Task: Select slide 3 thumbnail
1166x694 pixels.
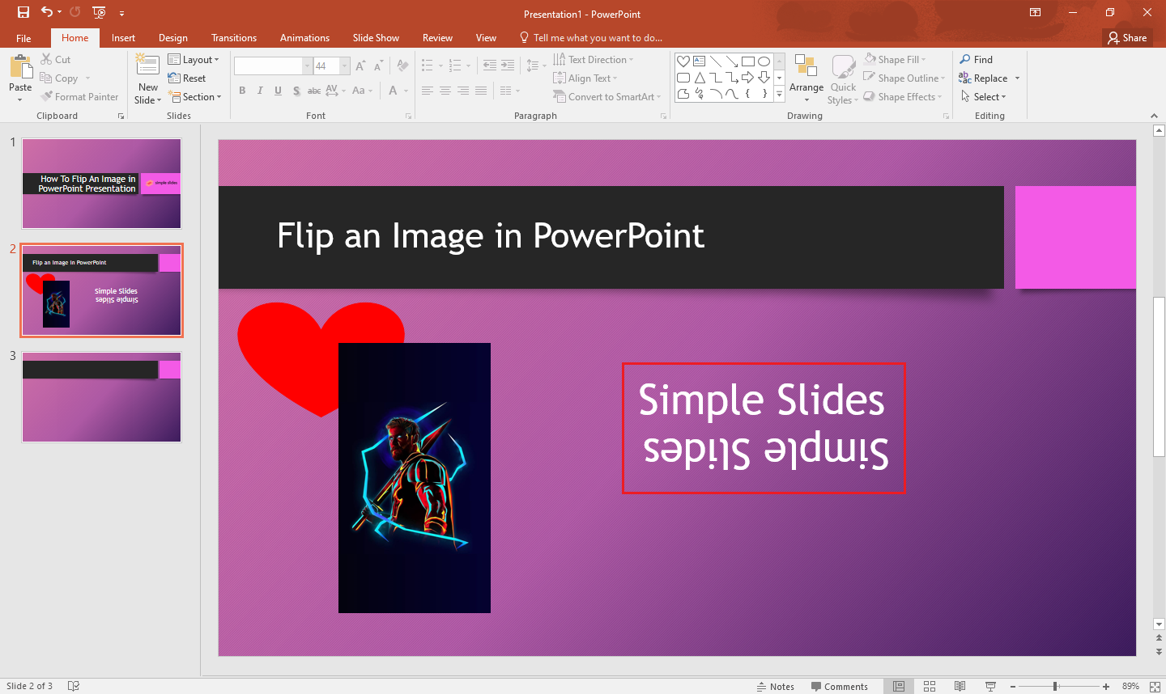Action: point(101,396)
